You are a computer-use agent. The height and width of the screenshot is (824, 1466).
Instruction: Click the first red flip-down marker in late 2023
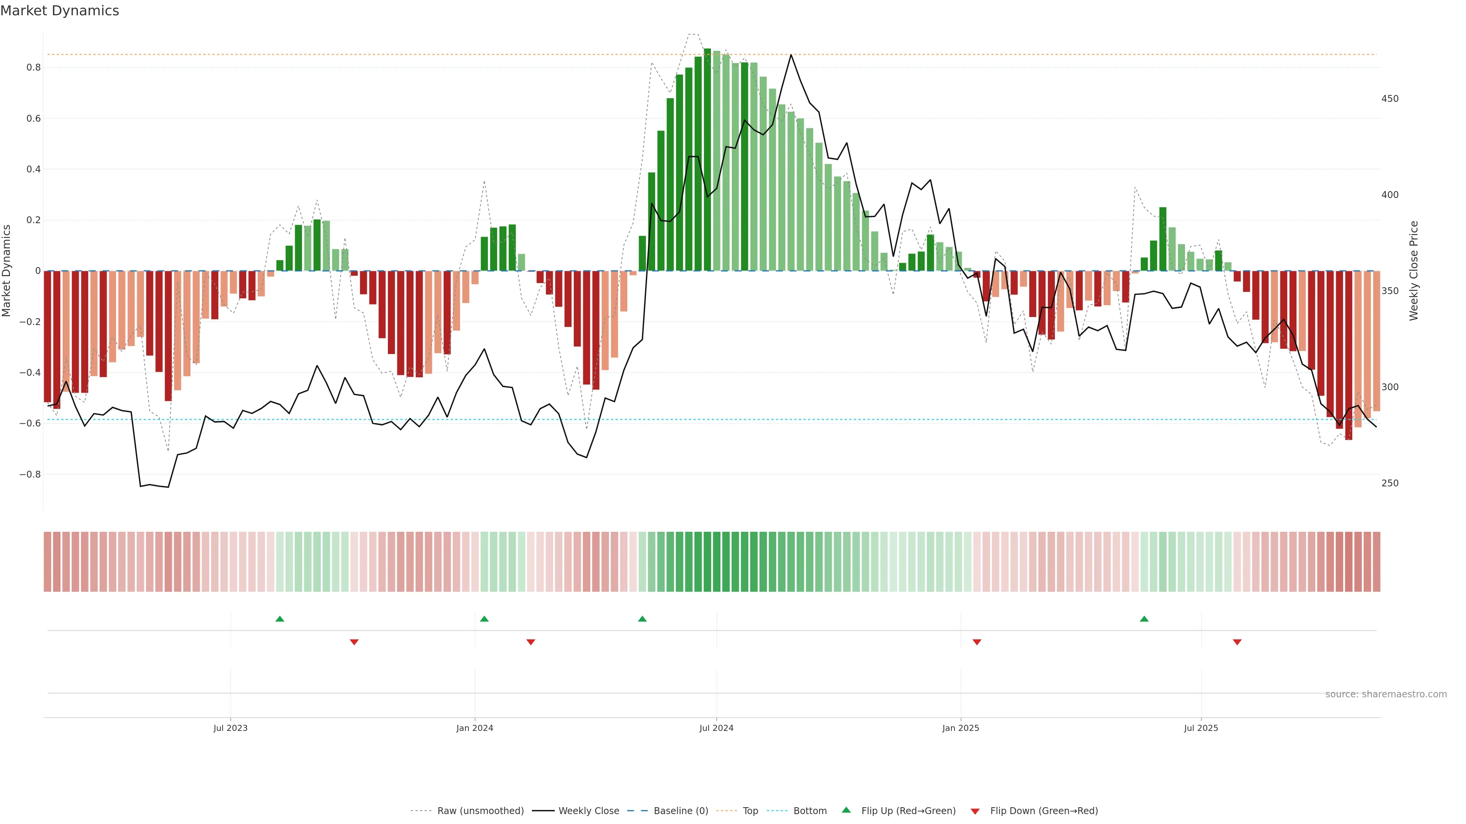click(354, 642)
